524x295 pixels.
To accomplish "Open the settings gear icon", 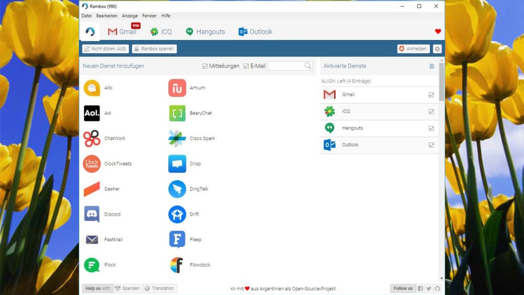I will tap(437, 49).
